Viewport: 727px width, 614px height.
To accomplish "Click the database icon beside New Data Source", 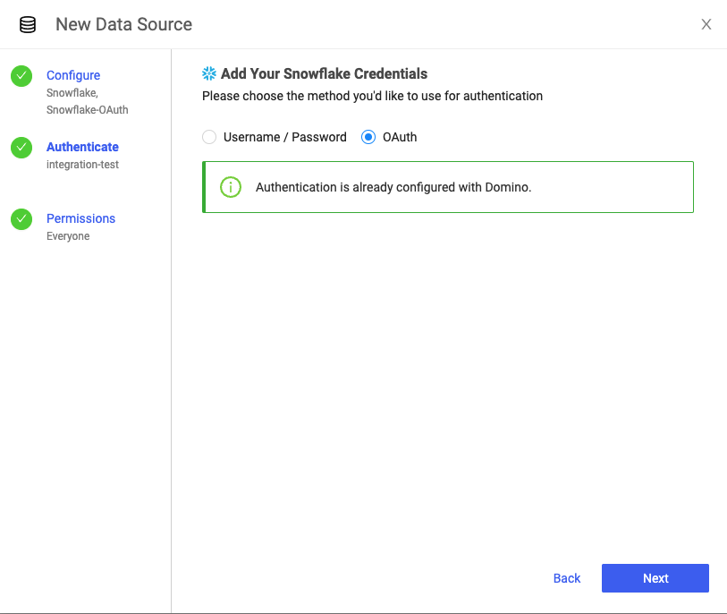I will [x=28, y=25].
